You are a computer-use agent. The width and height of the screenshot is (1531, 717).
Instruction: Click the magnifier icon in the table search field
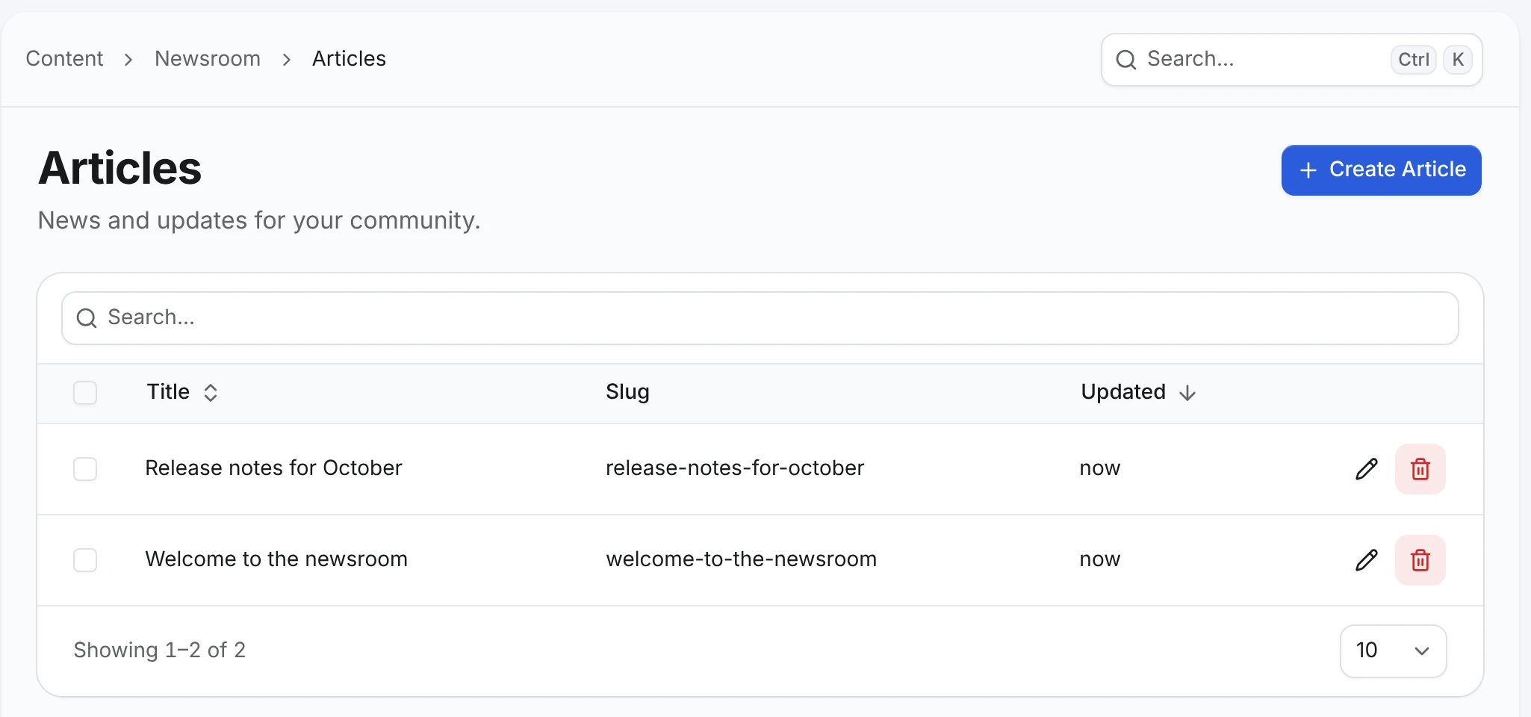[87, 318]
